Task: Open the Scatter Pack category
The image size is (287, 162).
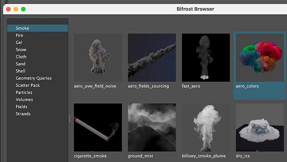Action: click(x=38, y=85)
